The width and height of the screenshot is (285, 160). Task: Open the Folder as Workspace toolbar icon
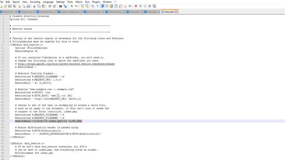[x=125, y=6]
